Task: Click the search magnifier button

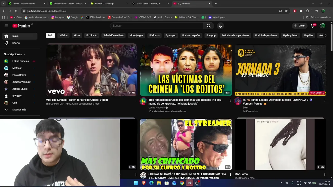Action: (209, 26)
